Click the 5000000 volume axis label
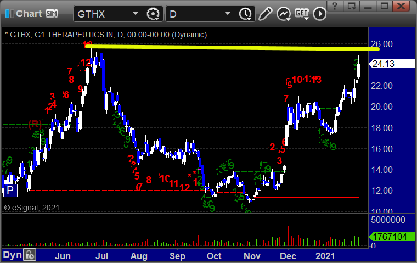This screenshot has height=263, width=417. point(388,220)
